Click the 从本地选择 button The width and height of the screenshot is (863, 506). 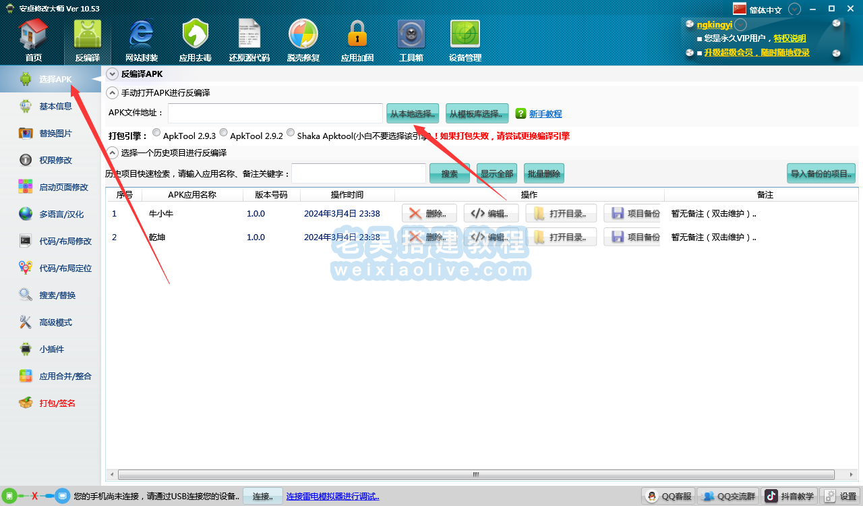(x=413, y=113)
